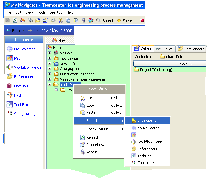Choose Refresh in the context menu
Image resolution: width=212 pixels, height=178 pixels.
point(99,137)
